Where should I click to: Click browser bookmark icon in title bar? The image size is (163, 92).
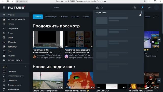(145, 1)
